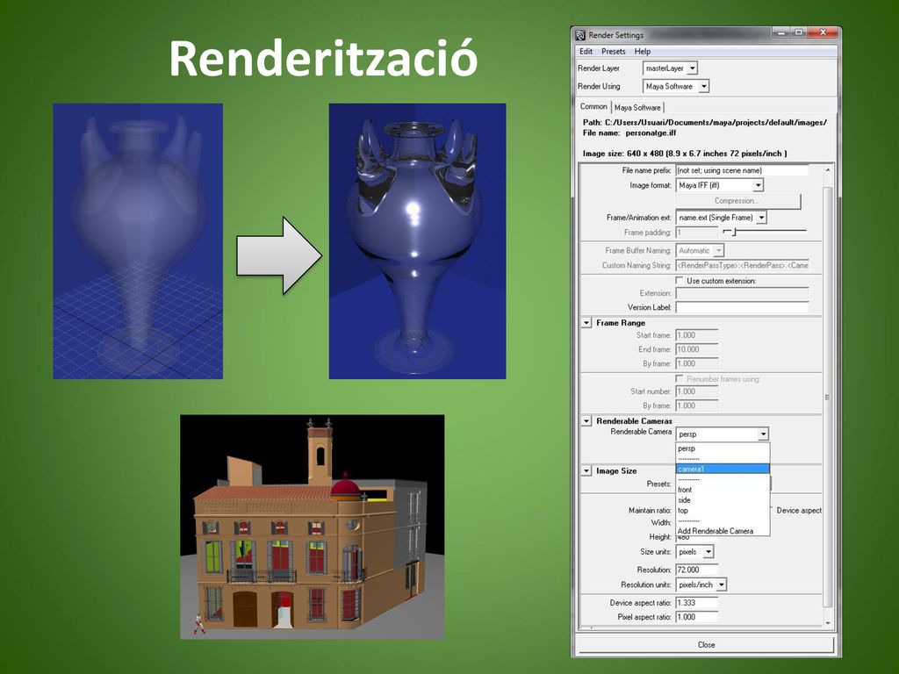Screen dimensions: 899x674
Task: Open the Frame Buffer Naming dropdown
Action: click(700, 250)
